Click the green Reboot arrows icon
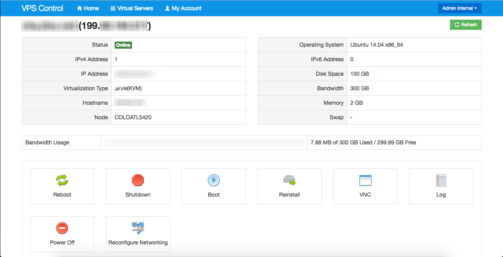The height and width of the screenshot is (257, 503). [62, 180]
